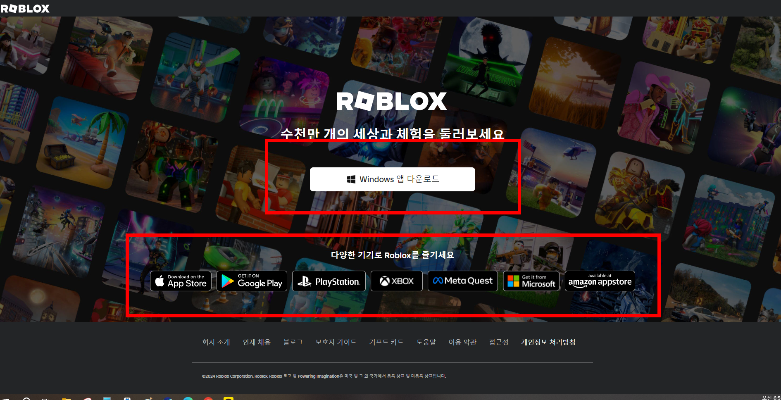Click the 개인정보 처리방침 link
The height and width of the screenshot is (400, 781).
pyautogui.click(x=548, y=342)
